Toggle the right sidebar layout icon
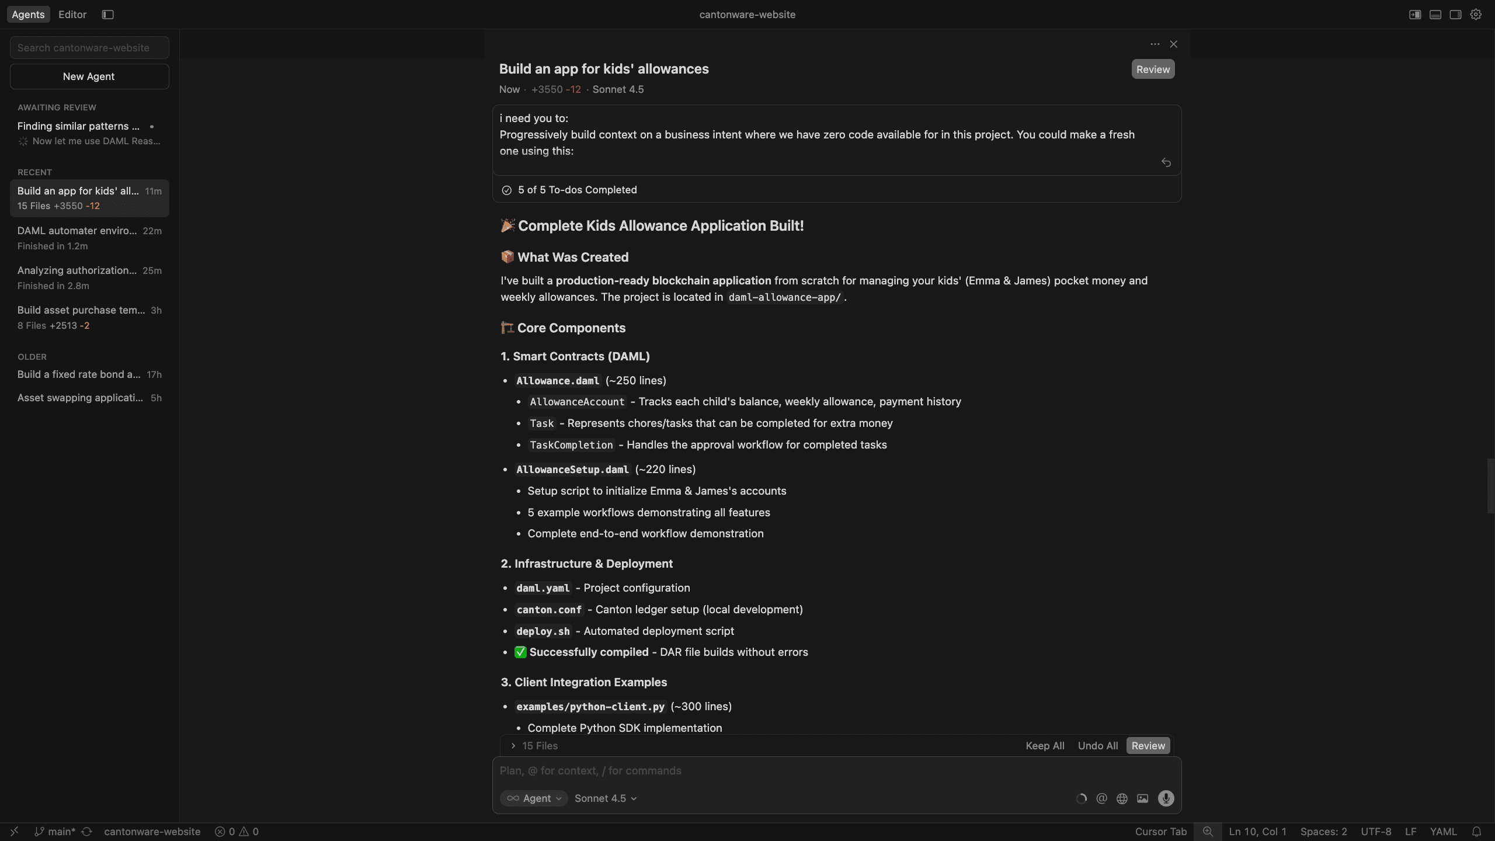Screen dimensions: 1495x841 click(x=1455, y=15)
